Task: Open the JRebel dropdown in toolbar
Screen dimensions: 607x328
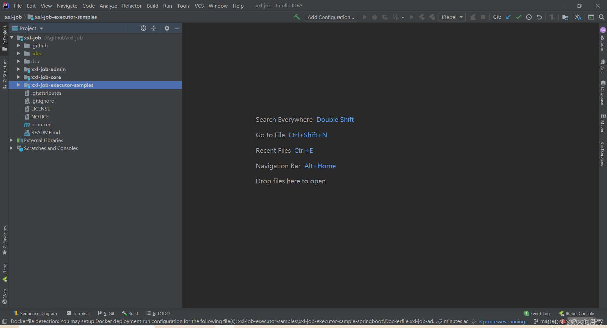Action: (452, 17)
